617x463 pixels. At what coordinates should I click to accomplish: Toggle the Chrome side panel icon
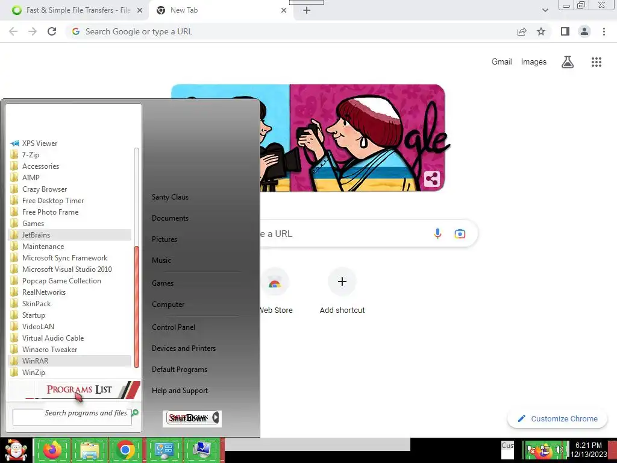(565, 31)
